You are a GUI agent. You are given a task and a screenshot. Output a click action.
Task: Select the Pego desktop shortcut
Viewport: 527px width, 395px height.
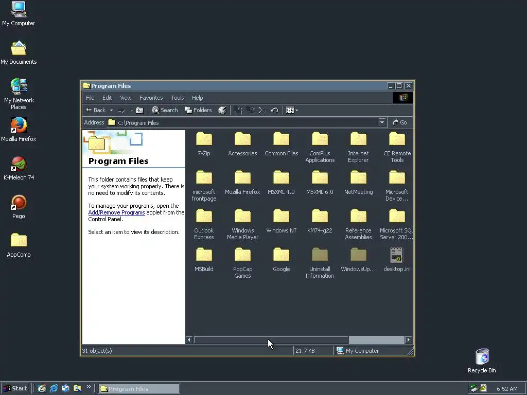pyautogui.click(x=19, y=207)
